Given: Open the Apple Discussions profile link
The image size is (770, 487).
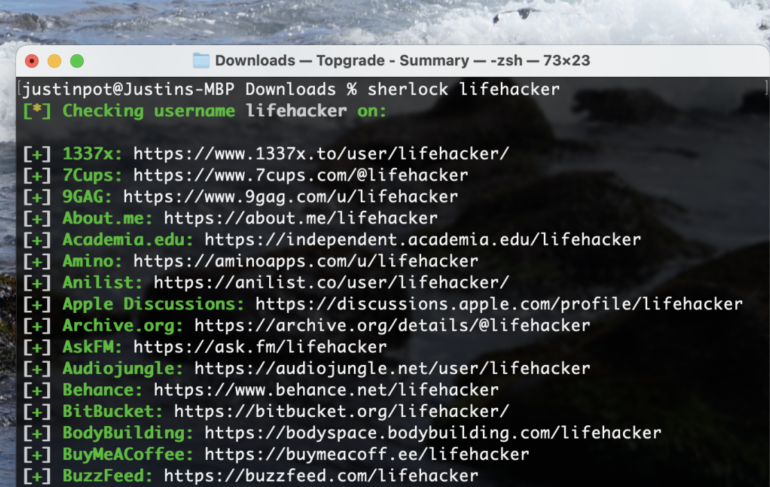Looking at the screenshot, I should tap(499, 304).
